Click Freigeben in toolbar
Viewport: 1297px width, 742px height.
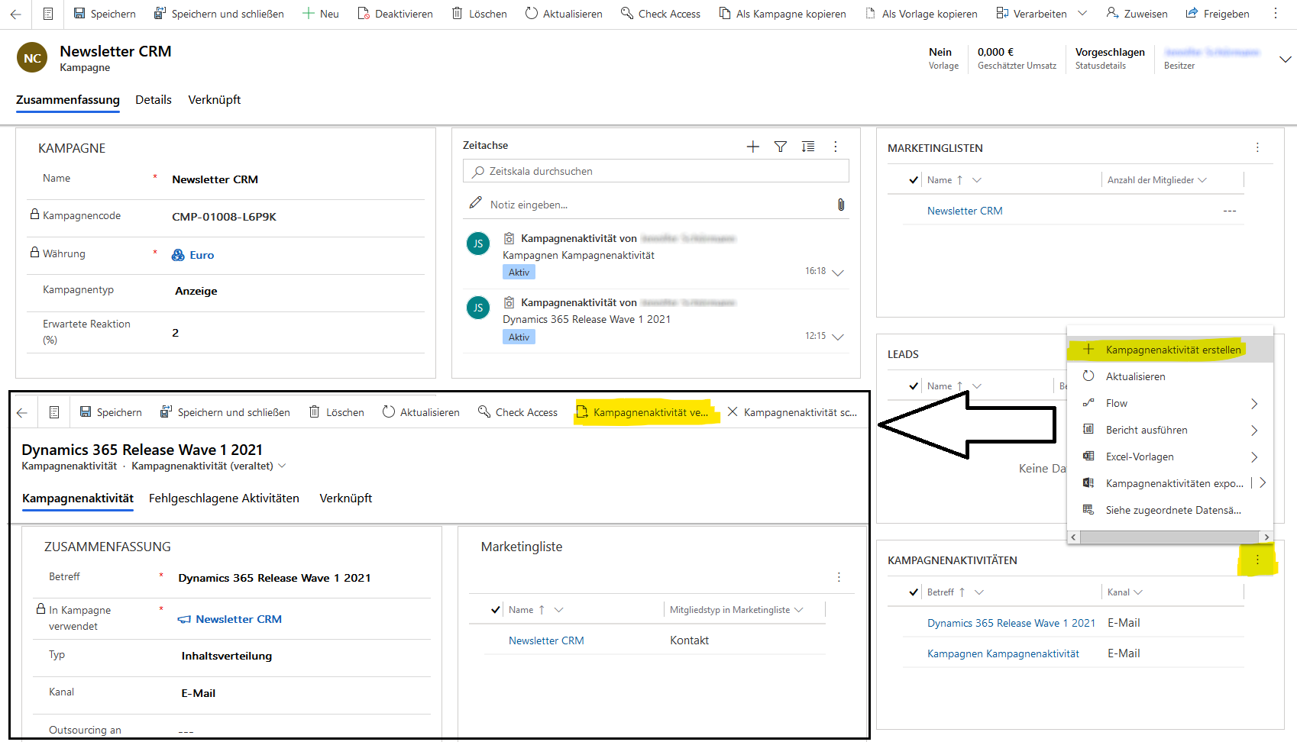click(1218, 14)
